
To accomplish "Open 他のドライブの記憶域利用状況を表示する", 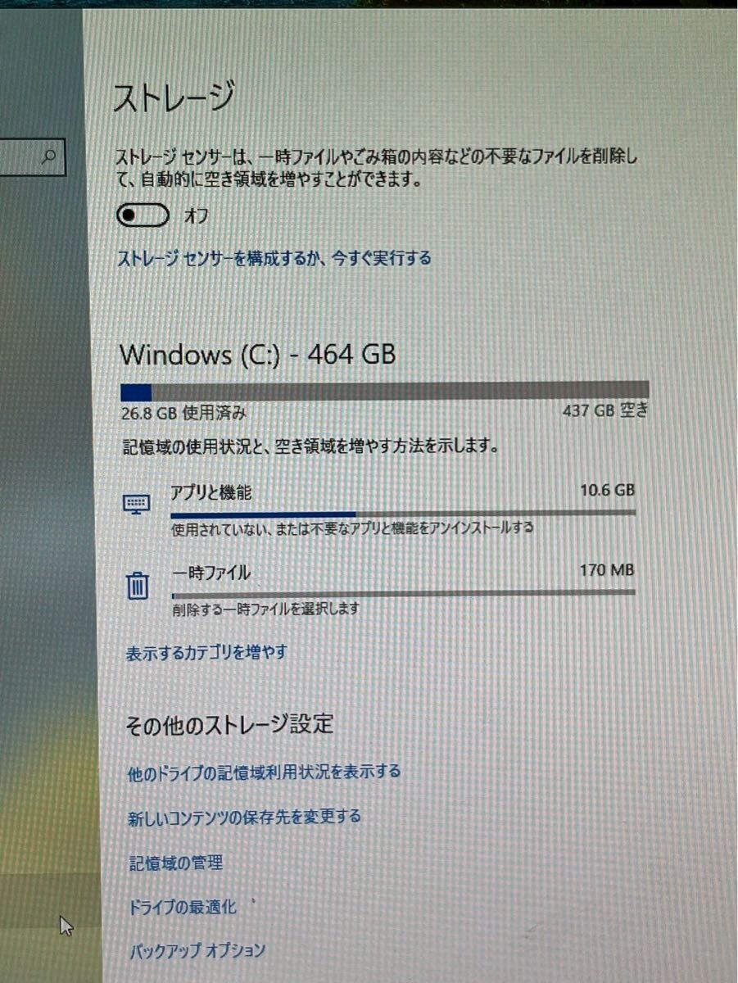I will [x=265, y=772].
